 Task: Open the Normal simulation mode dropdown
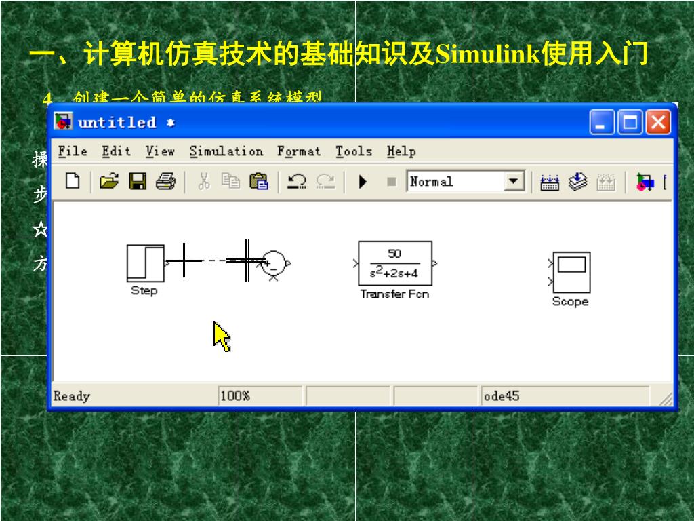click(x=514, y=181)
